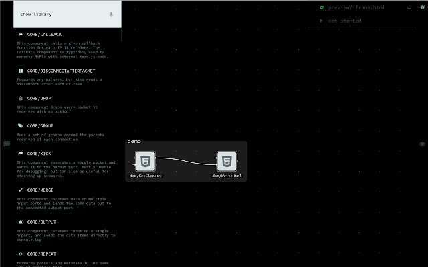Open the preview/iframe.html runtime selector
428x267 pixels.
tap(356, 7)
